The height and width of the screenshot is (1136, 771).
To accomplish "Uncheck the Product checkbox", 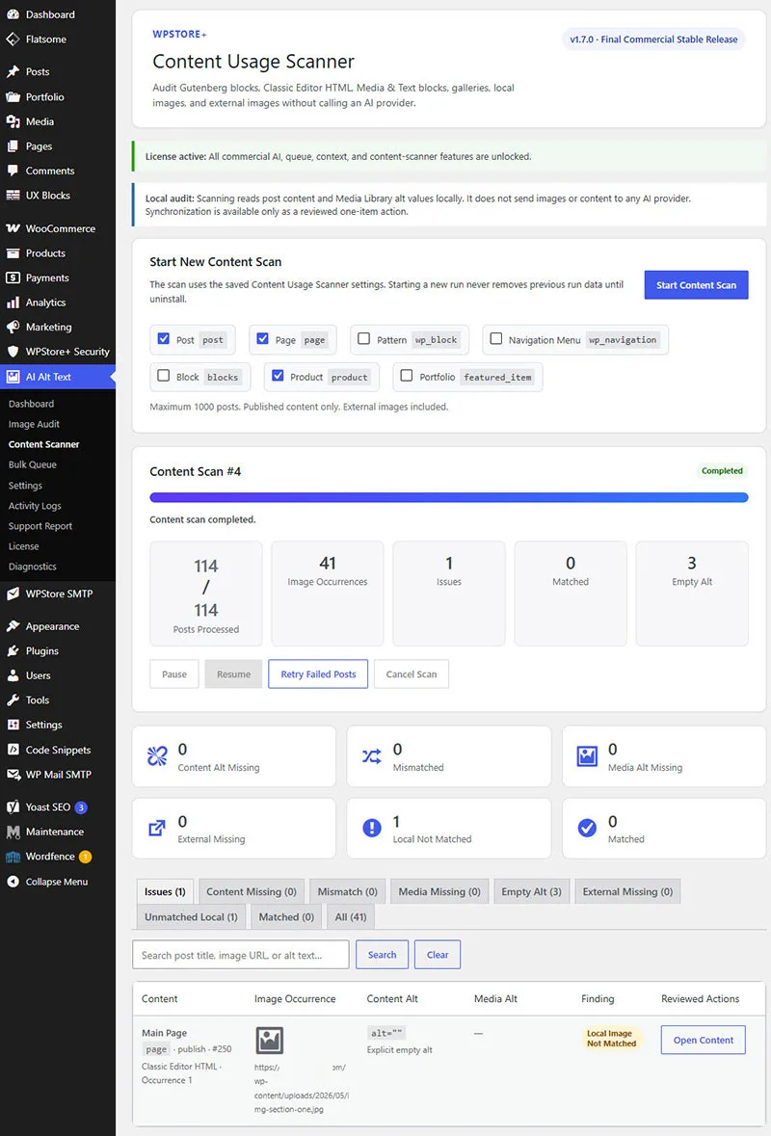I will pyautogui.click(x=278, y=375).
